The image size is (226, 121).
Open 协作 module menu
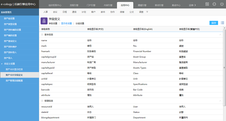pyautogui.click(x=112, y=12)
